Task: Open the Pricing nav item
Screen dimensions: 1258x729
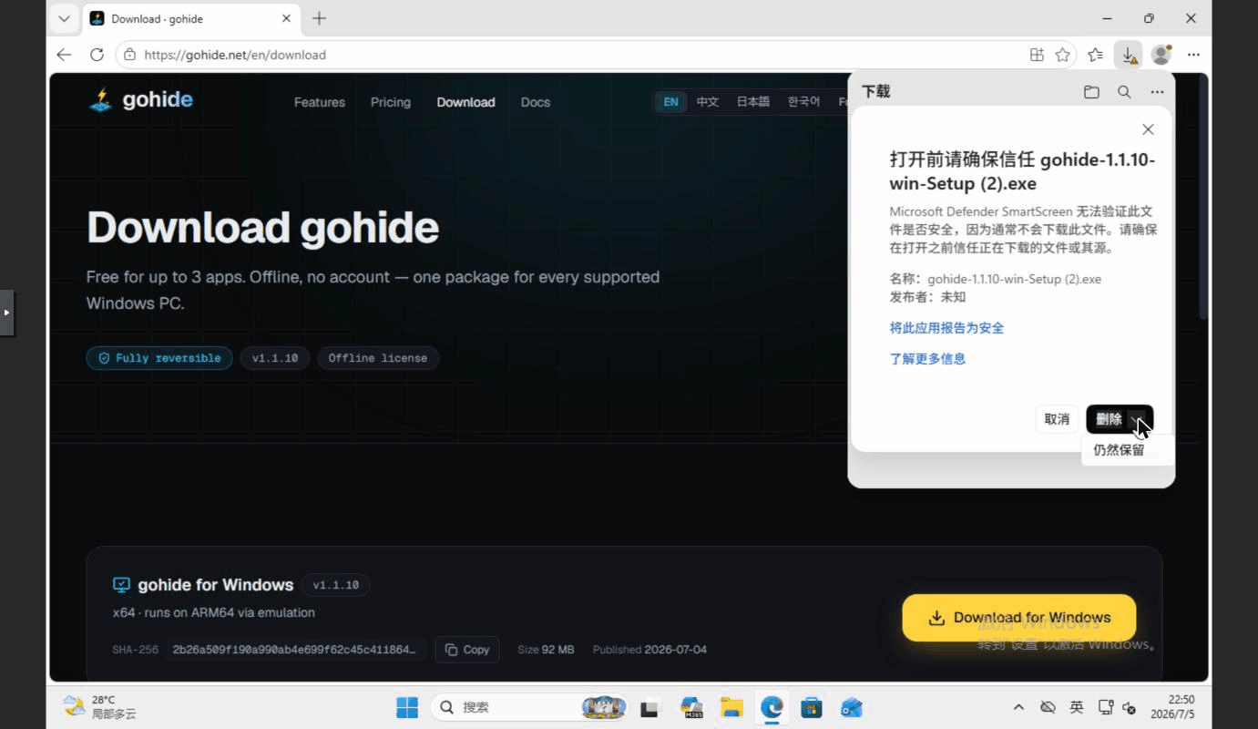Action: pos(391,102)
